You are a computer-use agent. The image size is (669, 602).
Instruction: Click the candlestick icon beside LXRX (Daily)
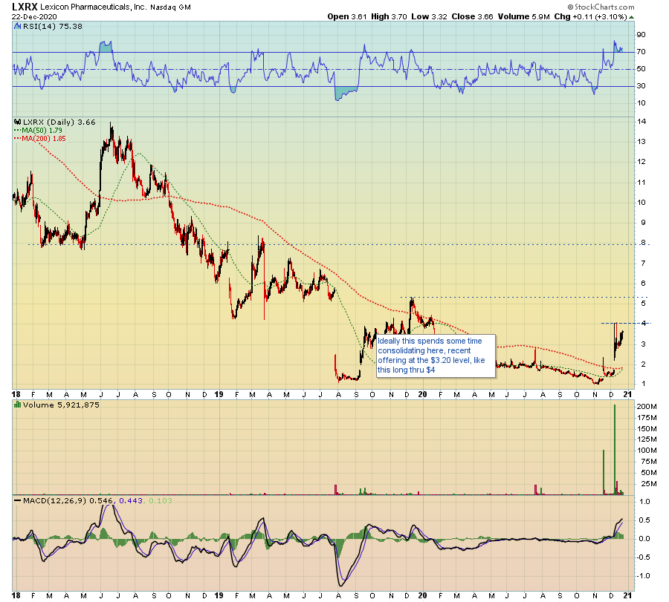pyautogui.click(x=18, y=122)
